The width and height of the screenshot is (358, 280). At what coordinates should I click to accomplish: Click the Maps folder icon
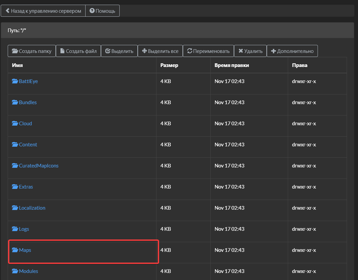point(15,250)
